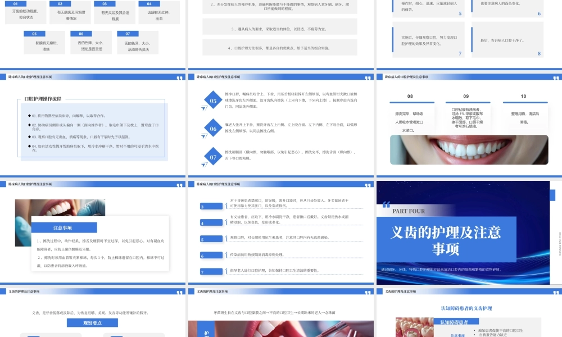Click the numbered box 8 reading 最后，告诉病人口腔干净了
The width and height of the screenshot is (562, 337).
click(x=507, y=40)
